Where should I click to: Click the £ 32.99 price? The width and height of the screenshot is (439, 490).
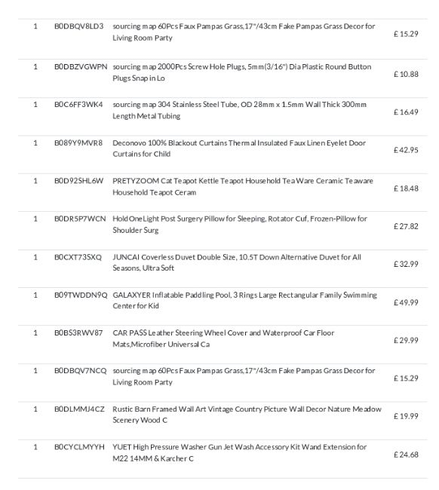(406, 264)
